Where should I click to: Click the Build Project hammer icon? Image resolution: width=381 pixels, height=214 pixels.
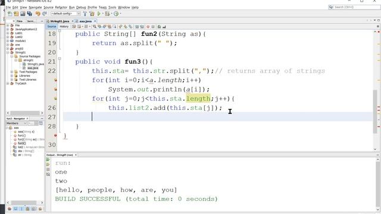[85, 14]
